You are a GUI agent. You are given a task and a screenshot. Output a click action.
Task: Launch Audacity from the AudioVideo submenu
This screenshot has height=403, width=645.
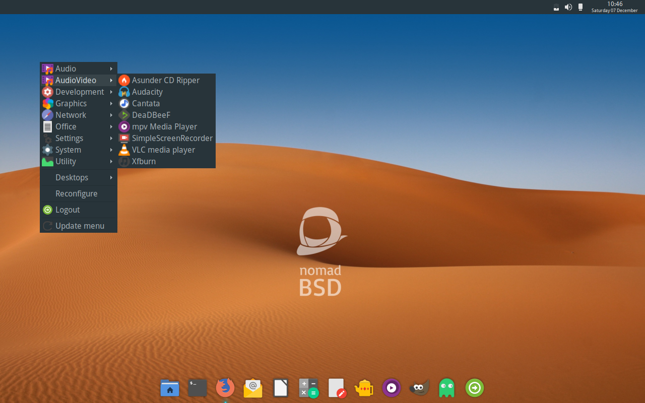click(x=147, y=92)
